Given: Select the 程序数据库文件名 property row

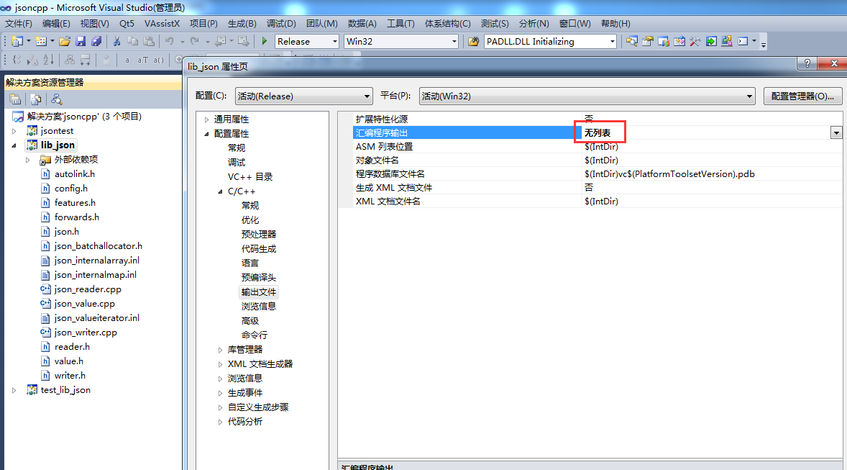Looking at the screenshot, I should tap(598, 174).
